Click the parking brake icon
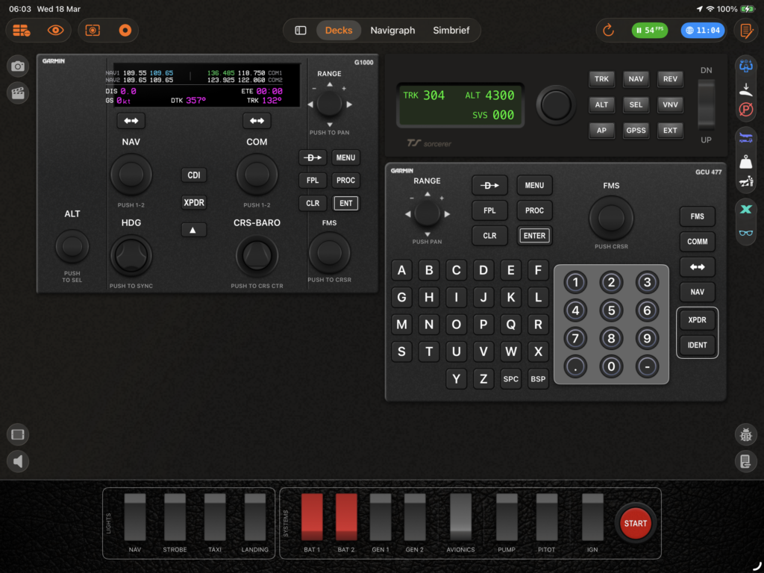The height and width of the screenshot is (573, 764). pos(745,109)
